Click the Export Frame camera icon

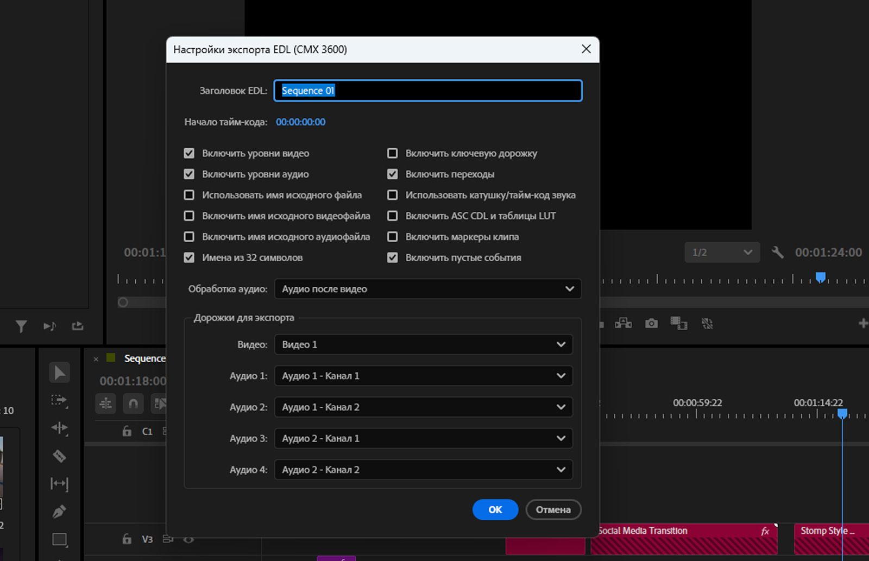point(651,324)
